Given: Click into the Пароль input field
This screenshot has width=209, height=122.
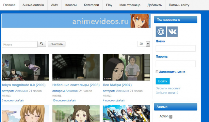Looking at the screenshot, I should point(176,64).
